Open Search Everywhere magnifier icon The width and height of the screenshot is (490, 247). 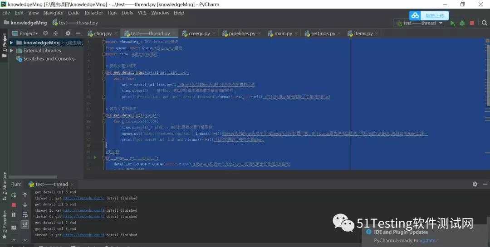coord(485,23)
